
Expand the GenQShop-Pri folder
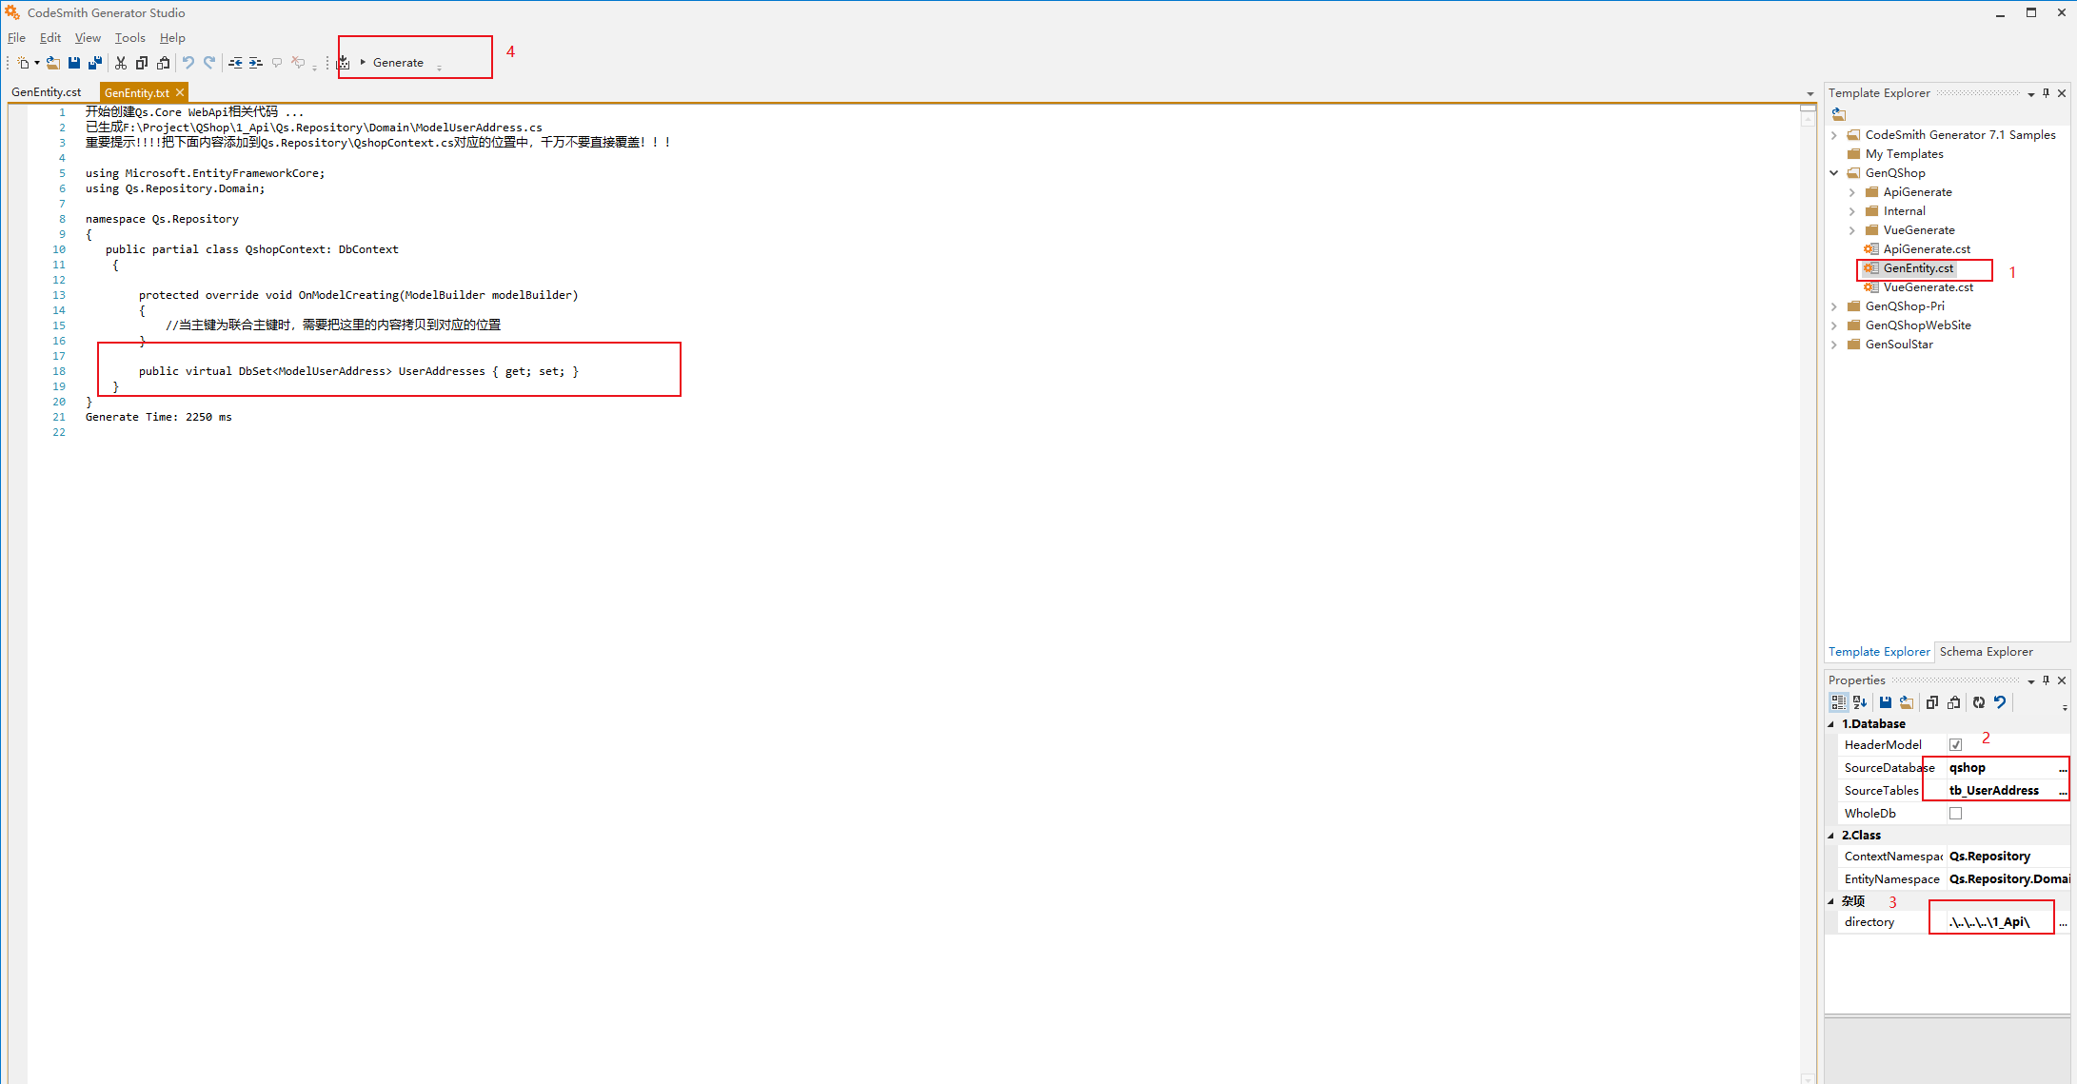coord(1834,306)
